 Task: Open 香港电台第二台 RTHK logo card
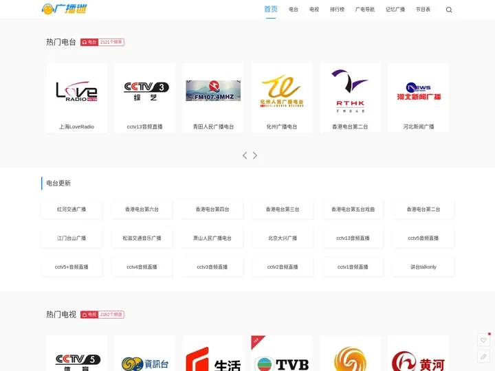coord(350,98)
